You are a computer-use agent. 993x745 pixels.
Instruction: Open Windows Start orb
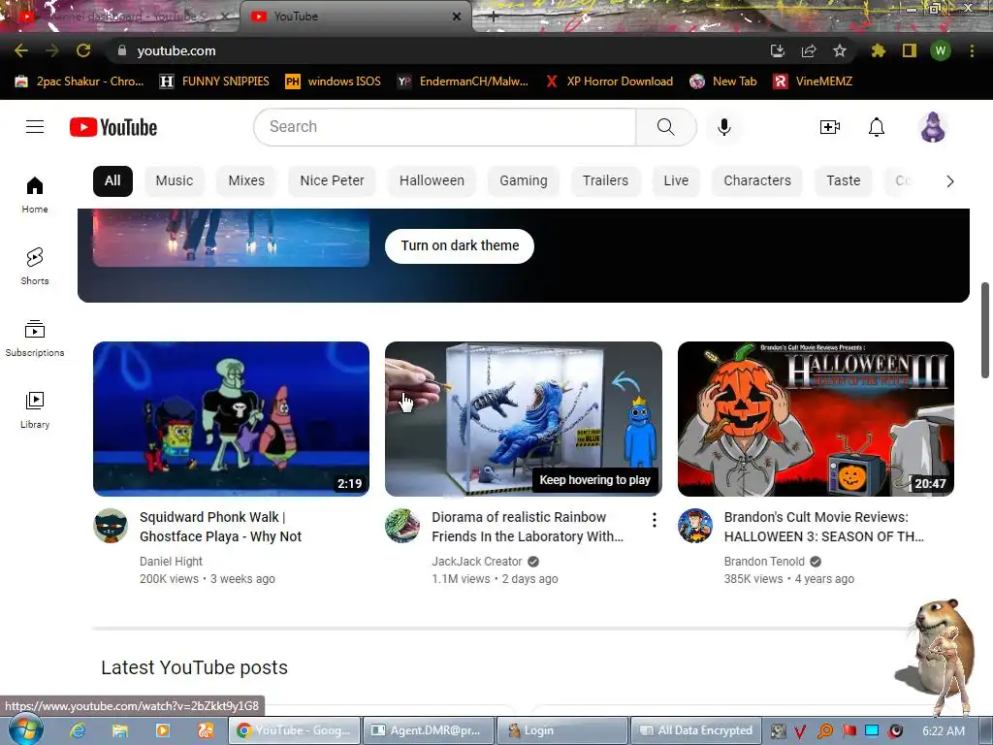point(26,729)
